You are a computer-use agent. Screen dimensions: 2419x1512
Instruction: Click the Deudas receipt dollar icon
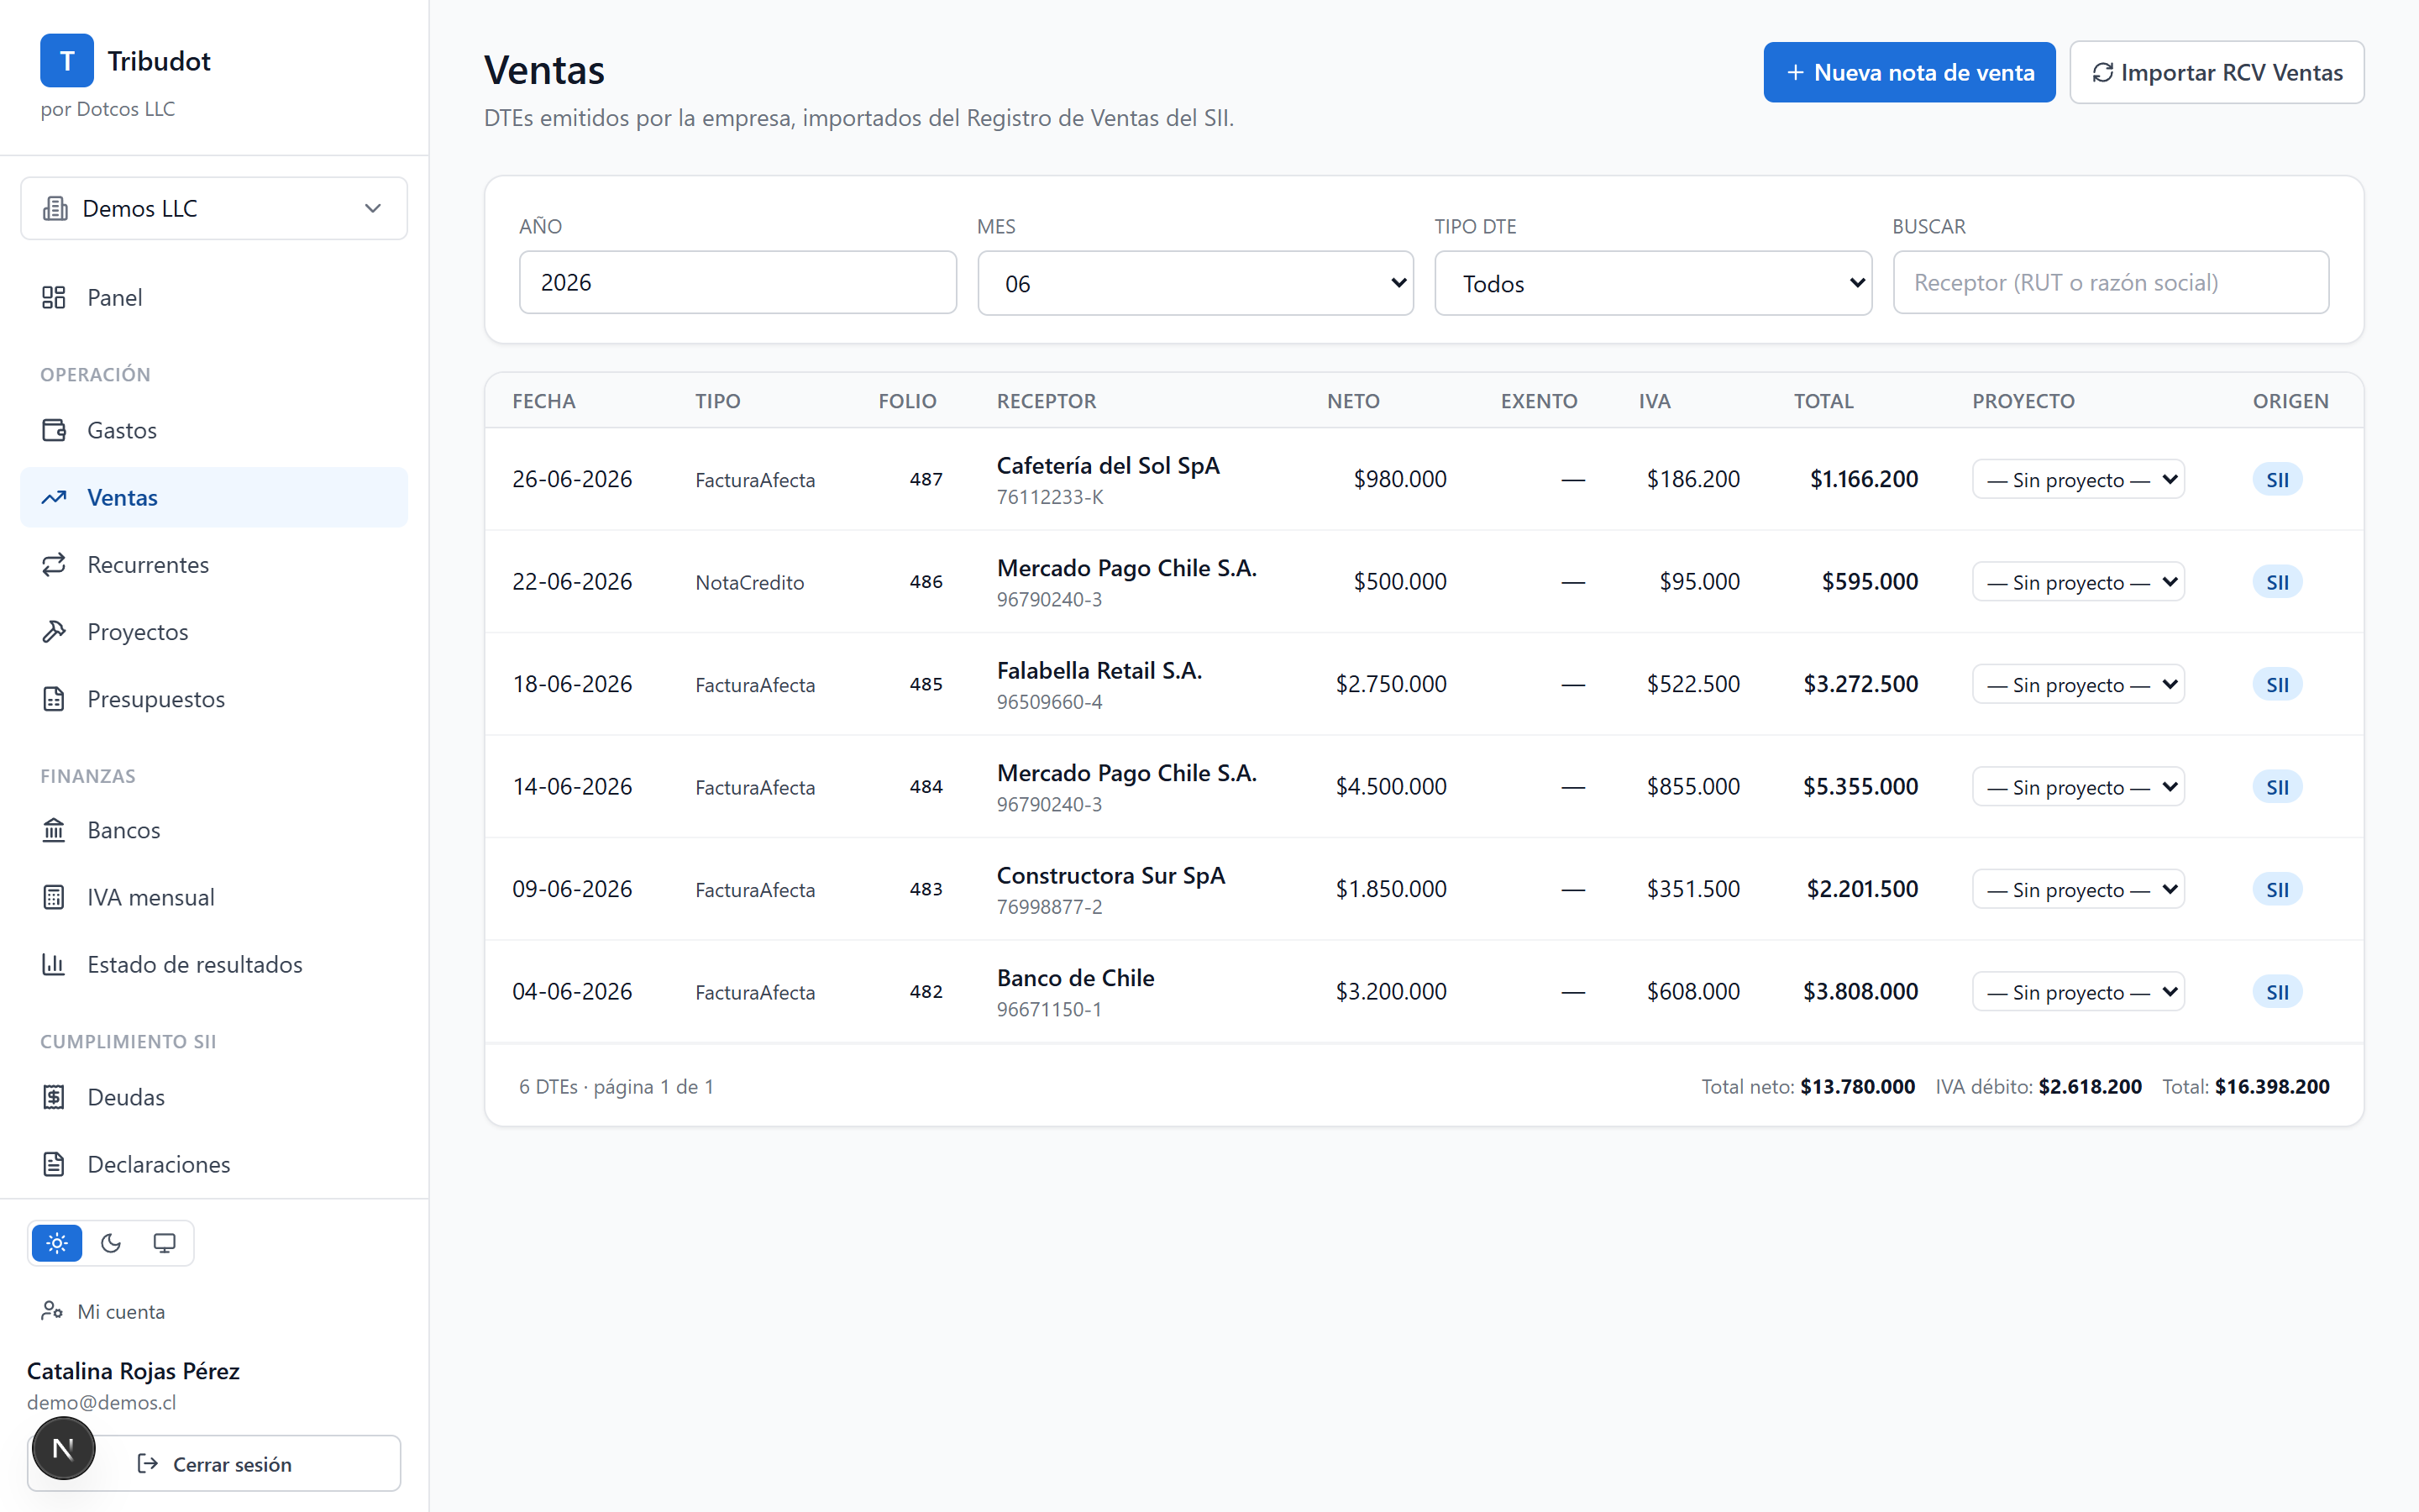pyautogui.click(x=54, y=1097)
